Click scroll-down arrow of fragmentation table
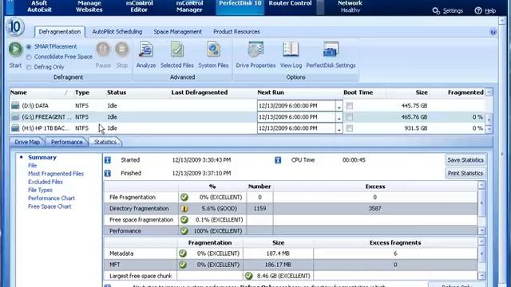This screenshot has width=511, height=287. click(481, 230)
